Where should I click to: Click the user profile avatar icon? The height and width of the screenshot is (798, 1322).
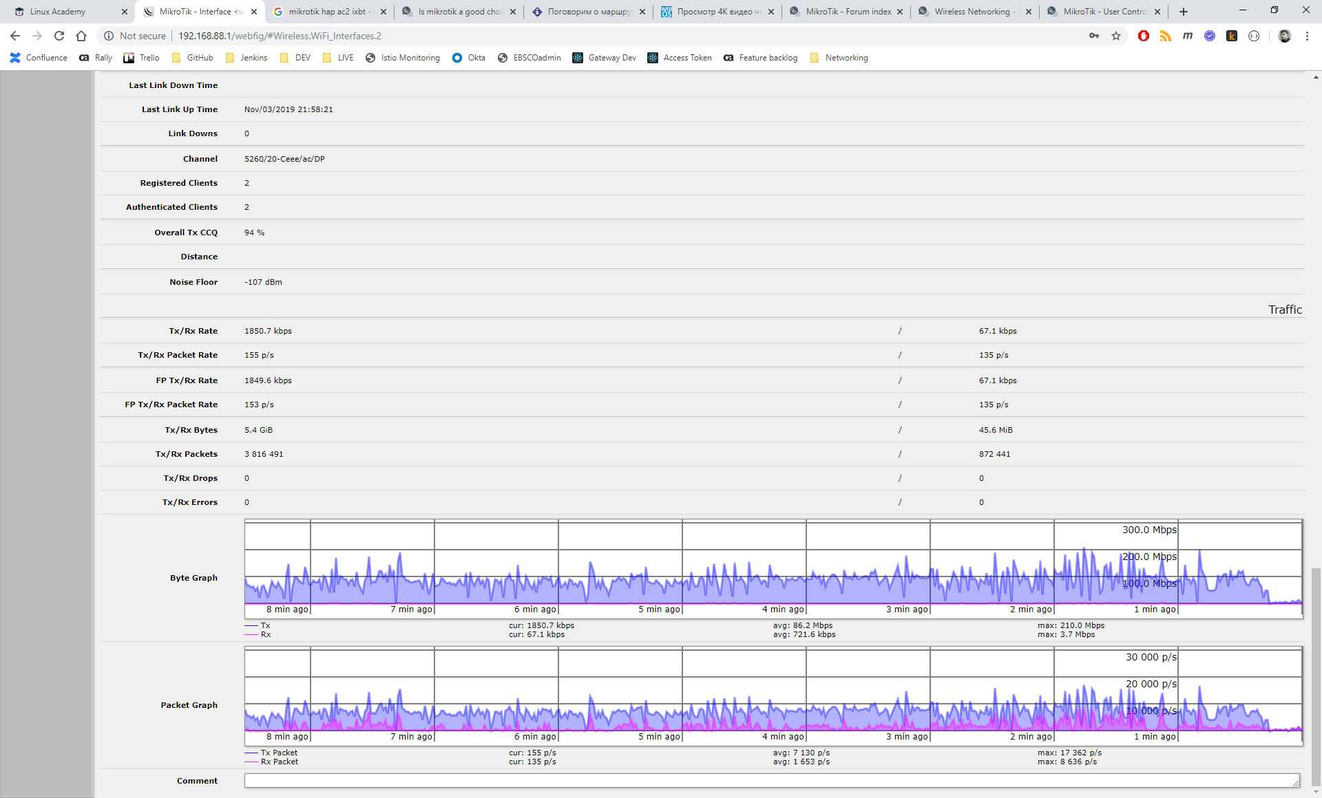pos(1284,36)
